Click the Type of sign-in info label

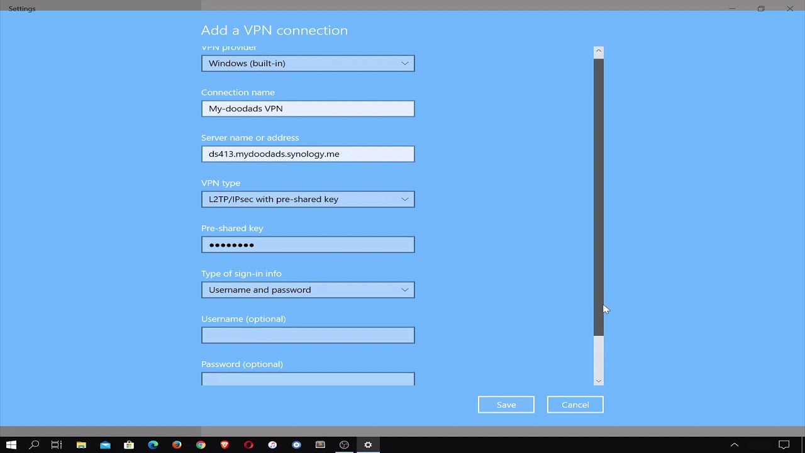(241, 273)
